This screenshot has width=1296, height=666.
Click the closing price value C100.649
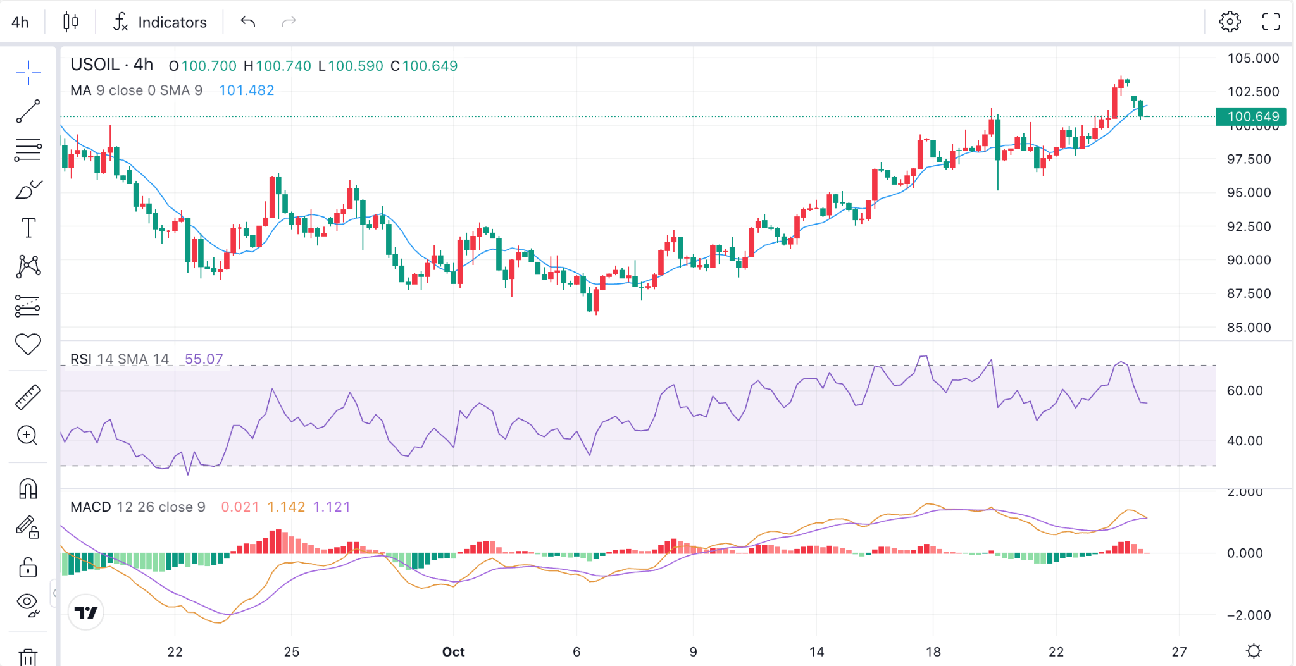424,66
